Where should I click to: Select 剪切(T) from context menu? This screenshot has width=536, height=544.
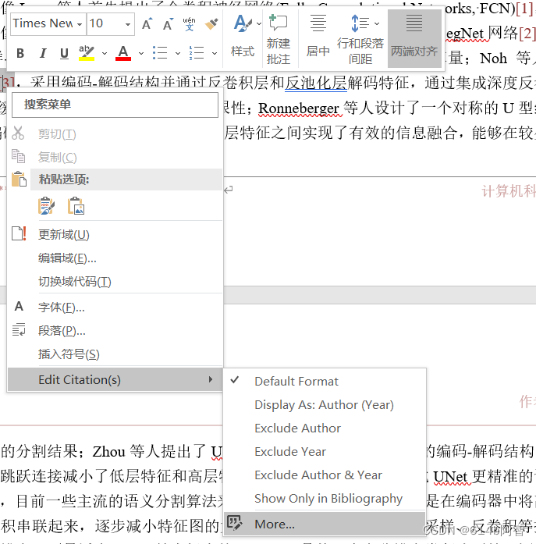[x=115, y=134]
